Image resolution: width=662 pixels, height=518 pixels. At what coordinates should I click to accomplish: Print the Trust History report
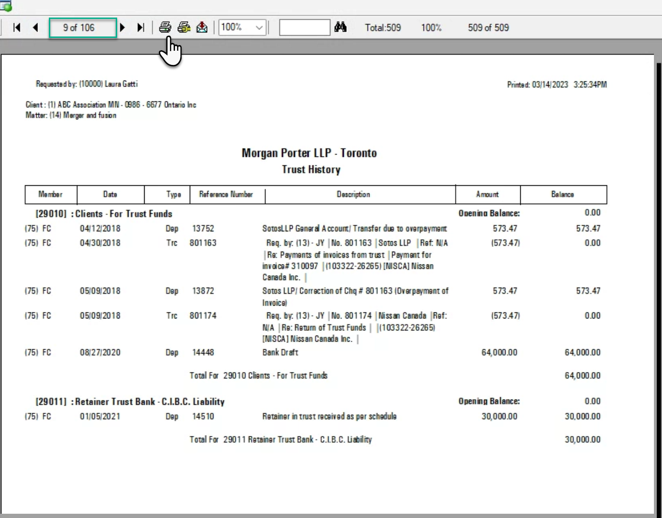pyautogui.click(x=165, y=27)
